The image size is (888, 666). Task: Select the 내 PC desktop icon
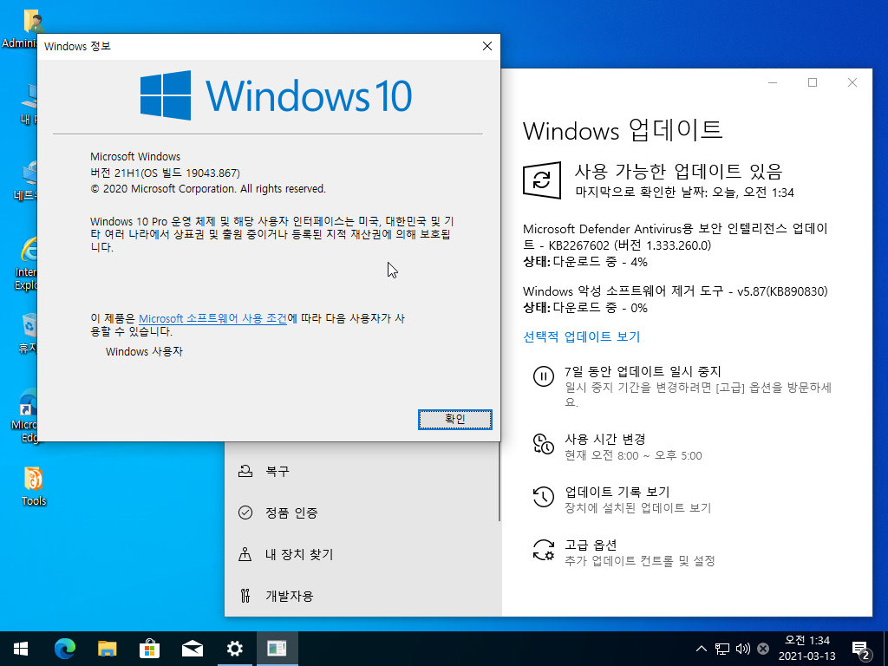(x=29, y=104)
